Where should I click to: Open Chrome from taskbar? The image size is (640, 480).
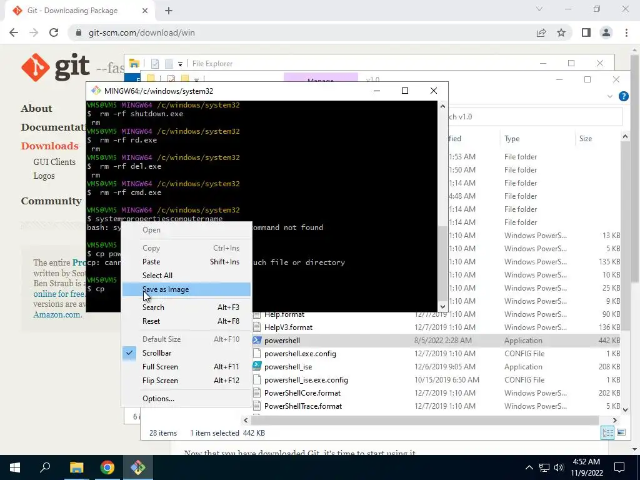tap(107, 467)
